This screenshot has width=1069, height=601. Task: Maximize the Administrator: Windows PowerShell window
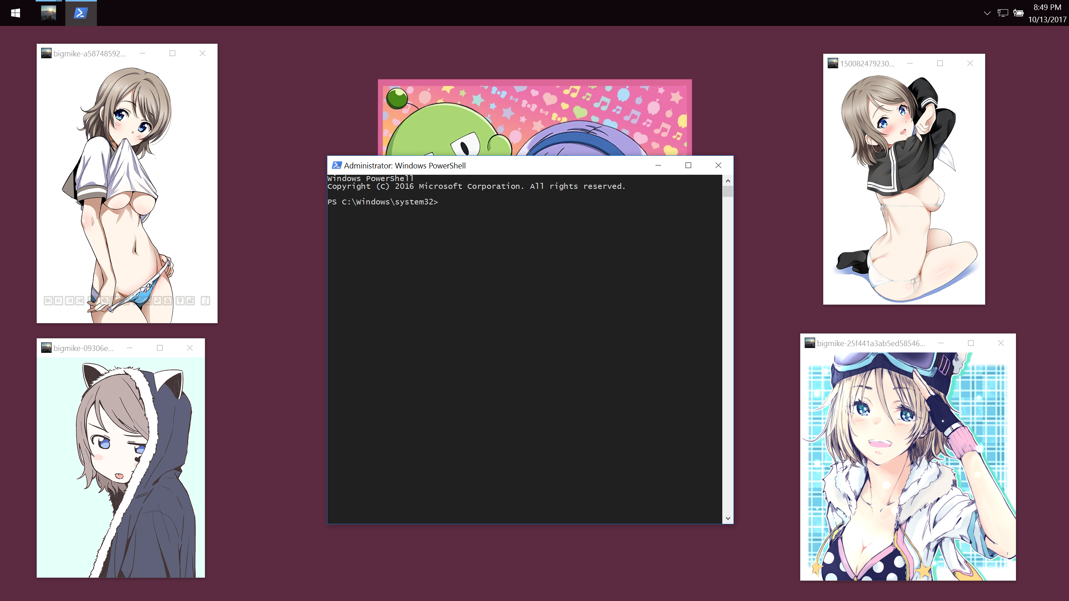tap(688, 165)
